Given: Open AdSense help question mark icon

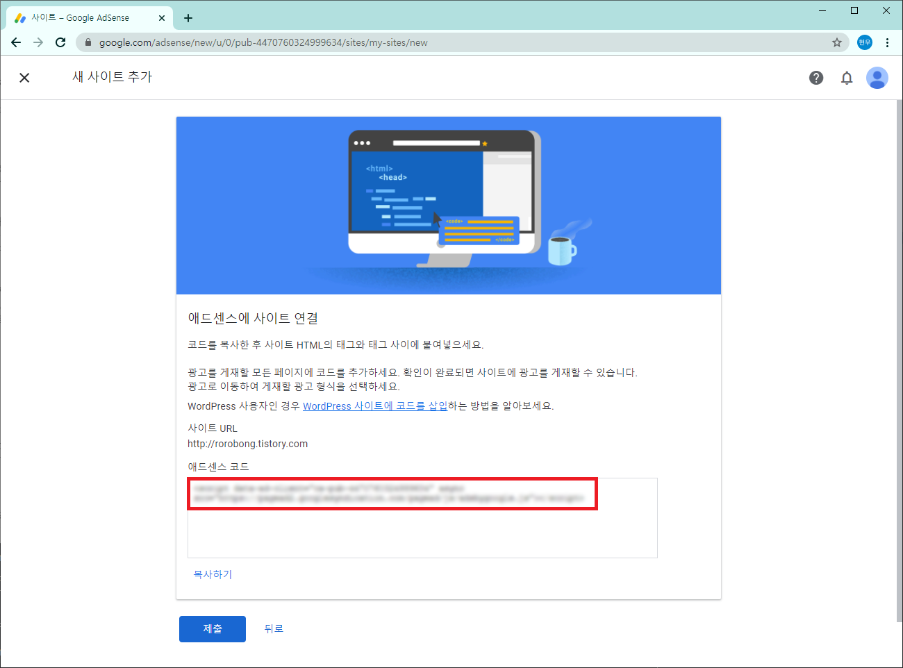Looking at the screenshot, I should (816, 78).
